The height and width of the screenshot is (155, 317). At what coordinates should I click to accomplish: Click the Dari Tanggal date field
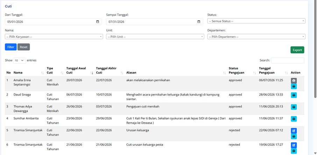(54, 22)
